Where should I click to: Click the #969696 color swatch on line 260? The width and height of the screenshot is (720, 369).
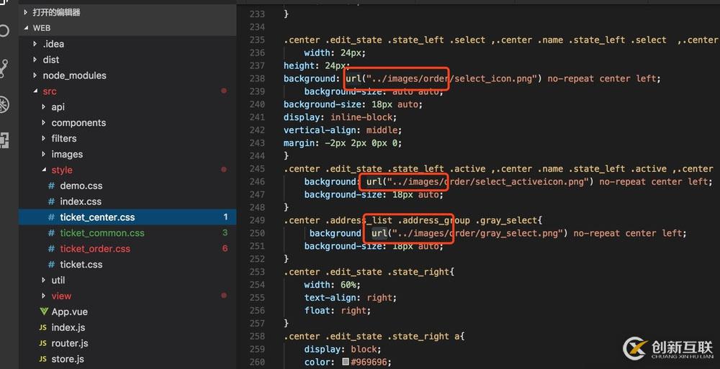(x=346, y=362)
